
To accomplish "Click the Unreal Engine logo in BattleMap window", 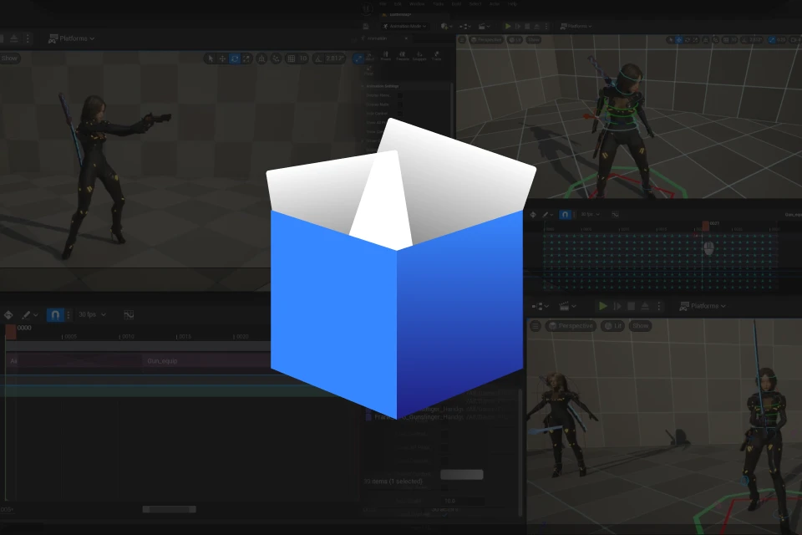I will 367,8.
